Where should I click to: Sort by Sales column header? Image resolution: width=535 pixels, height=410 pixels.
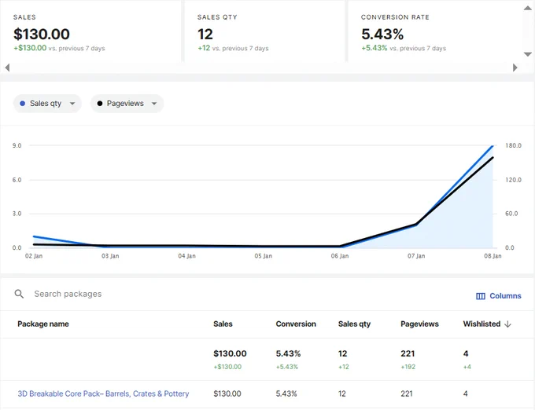coord(223,324)
